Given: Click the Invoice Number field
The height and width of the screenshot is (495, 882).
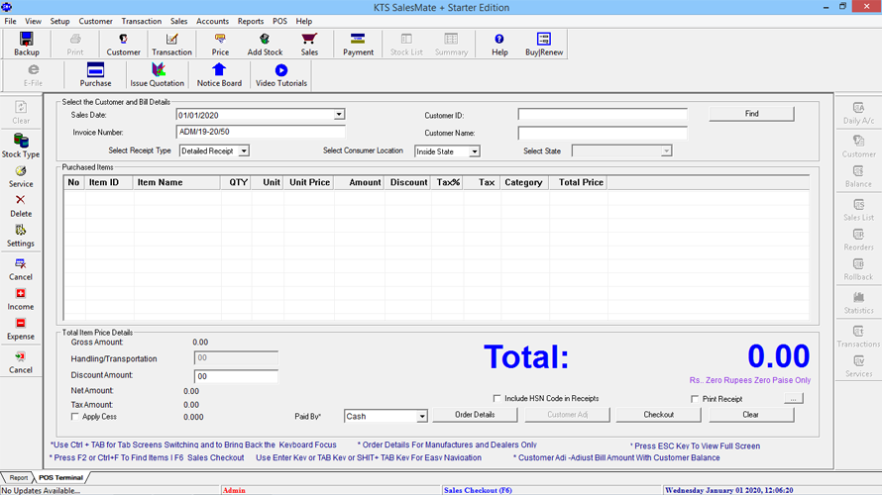Looking at the screenshot, I should click(261, 132).
